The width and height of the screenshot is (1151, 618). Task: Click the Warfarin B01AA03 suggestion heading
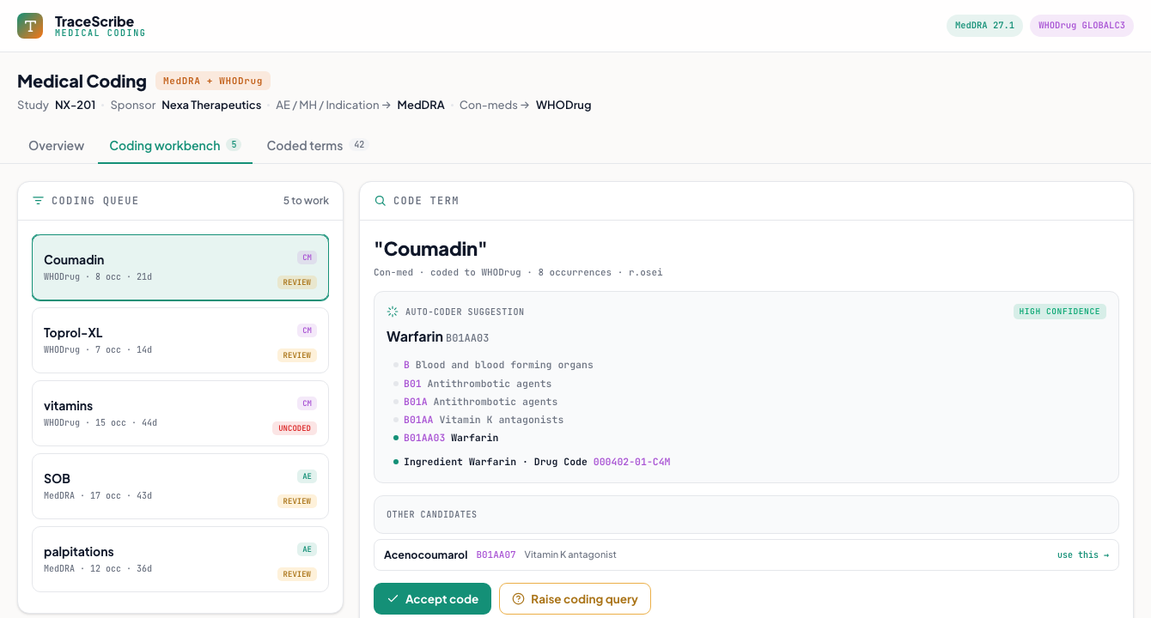[438, 337]
